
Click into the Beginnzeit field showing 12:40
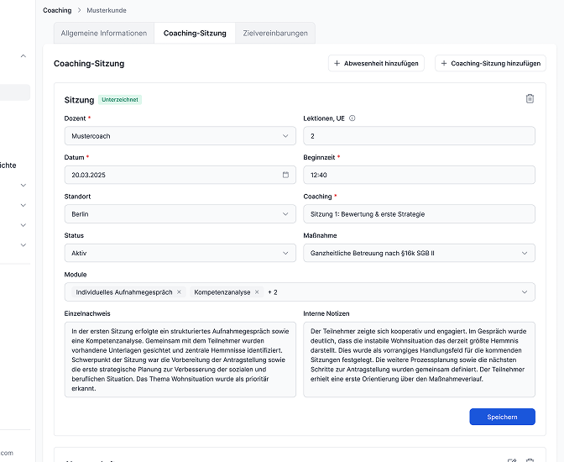tap(419, 175)
